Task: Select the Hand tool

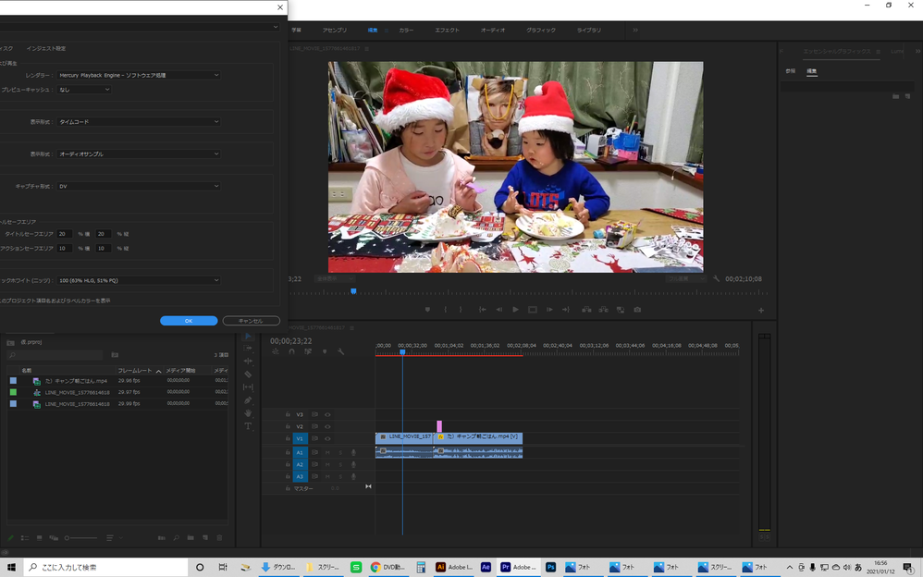Action: [248, 413]
